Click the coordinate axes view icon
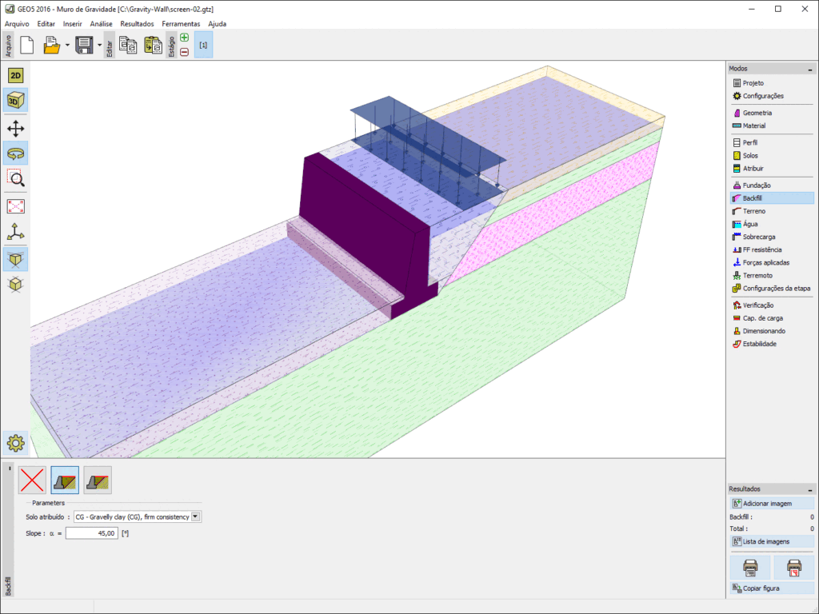Image resolution: width=819 pixels, height=614 pixels. (16, 231)
